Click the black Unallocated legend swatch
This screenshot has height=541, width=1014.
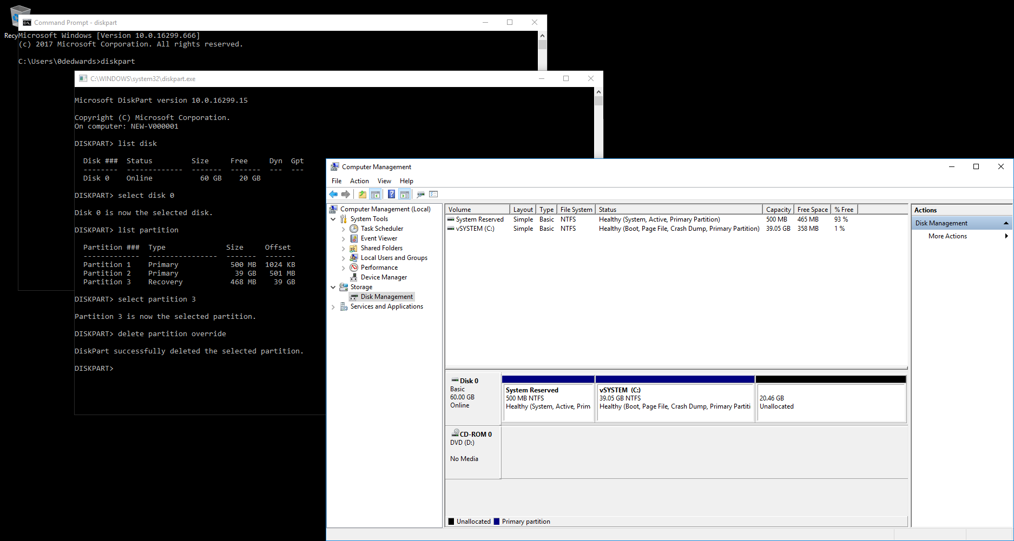click(x=451, y=522)
